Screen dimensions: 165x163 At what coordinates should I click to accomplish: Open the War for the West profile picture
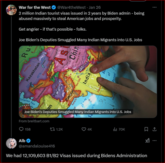point(11,10)
